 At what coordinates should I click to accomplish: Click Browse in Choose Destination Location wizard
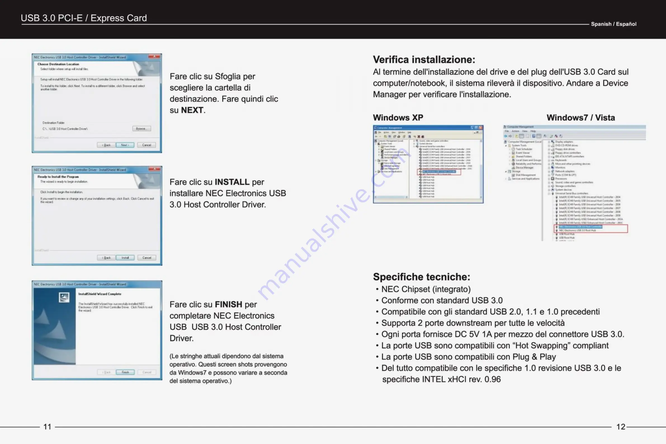click(141, 129)
